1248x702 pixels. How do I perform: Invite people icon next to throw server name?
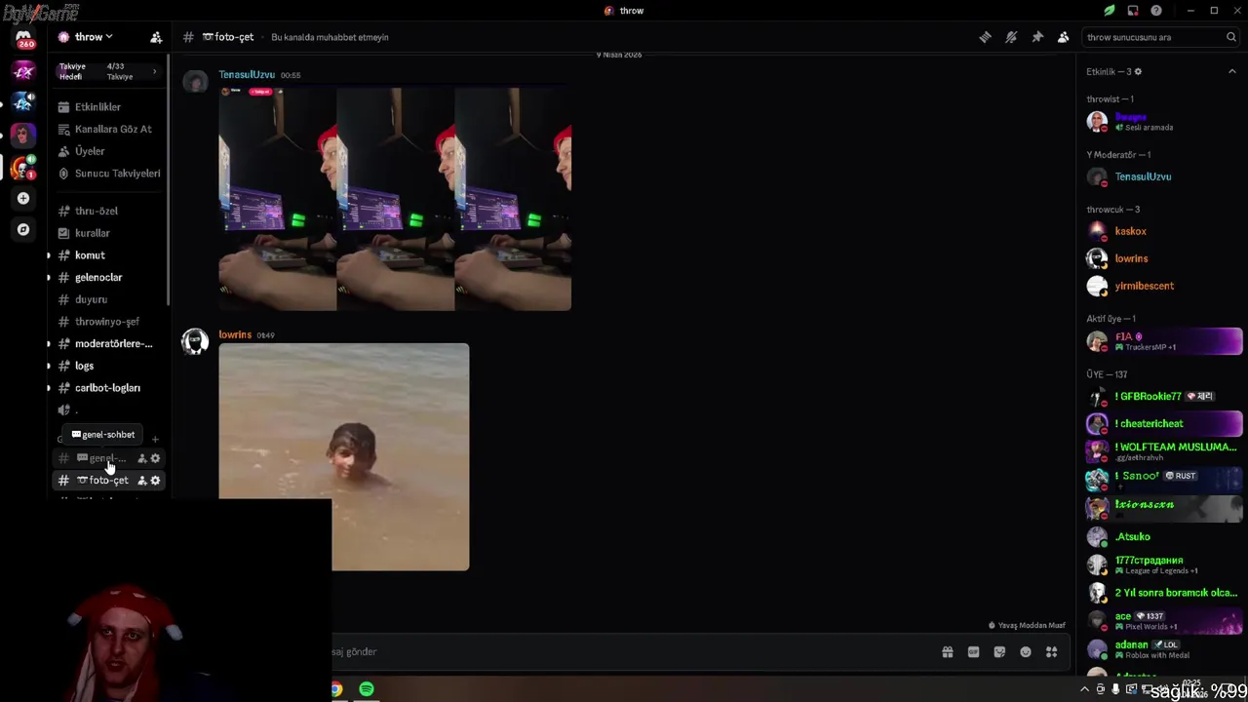pyautogui.click(x=156, y=37)
